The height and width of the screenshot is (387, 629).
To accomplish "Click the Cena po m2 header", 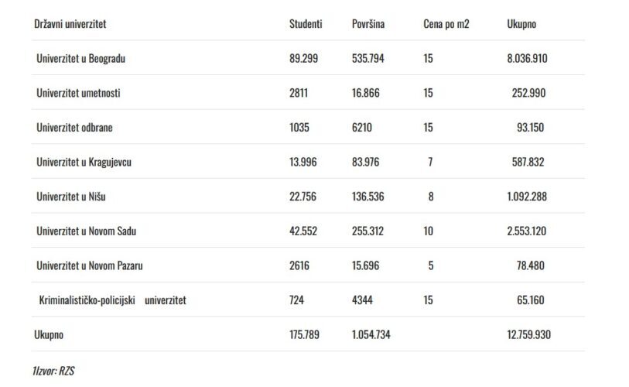I will tap(446, 24).
